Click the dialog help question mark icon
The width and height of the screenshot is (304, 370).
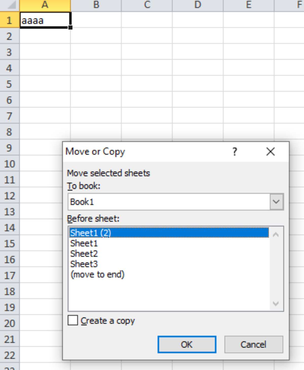pyautogui.click(x=235, y=152)
